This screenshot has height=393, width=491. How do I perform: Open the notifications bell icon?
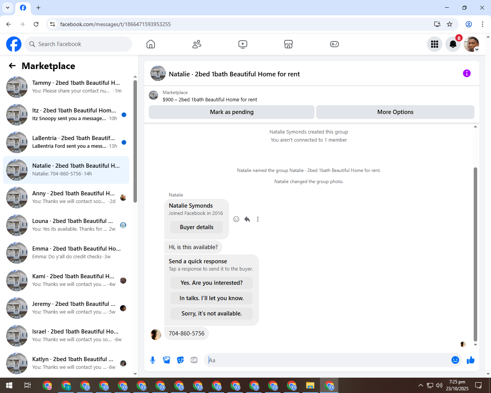pyautogui.click(x=453, y=44)
